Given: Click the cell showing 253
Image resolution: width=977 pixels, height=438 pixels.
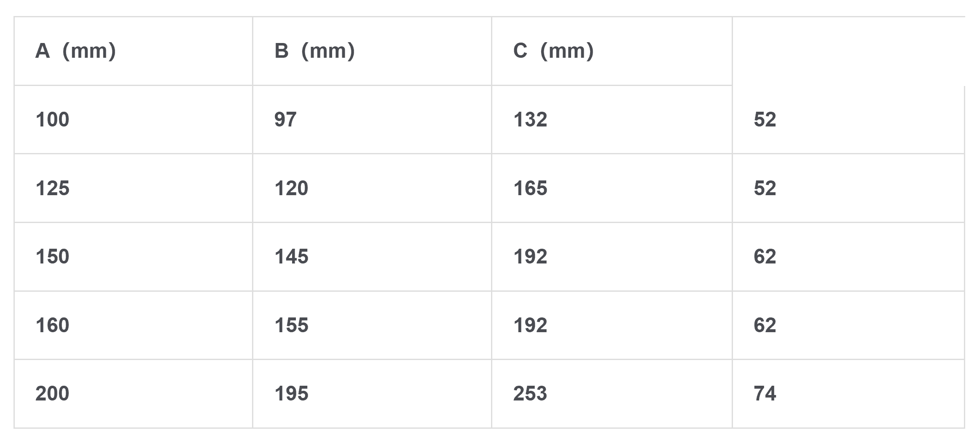Looking at the screenshot, I should [x=612, y=394].
